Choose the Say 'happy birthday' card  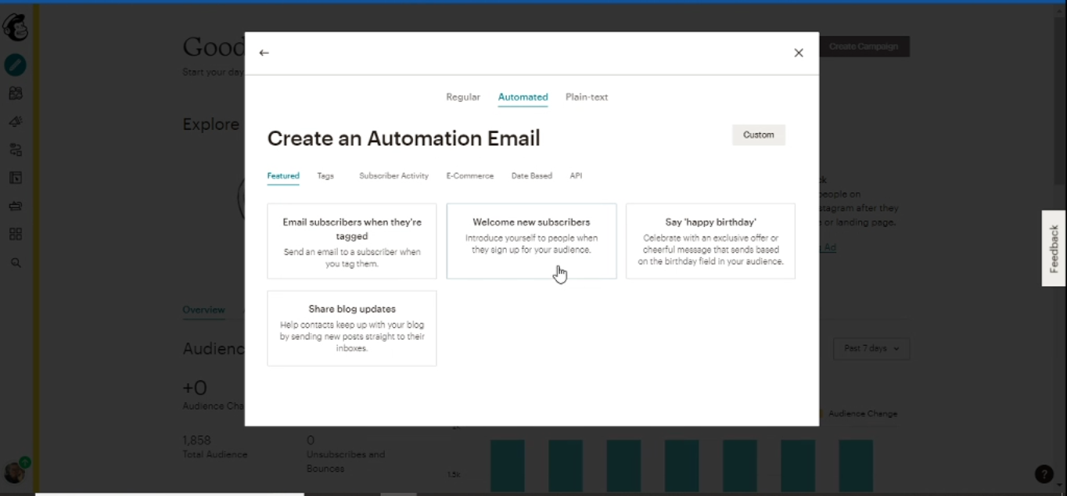710,241
